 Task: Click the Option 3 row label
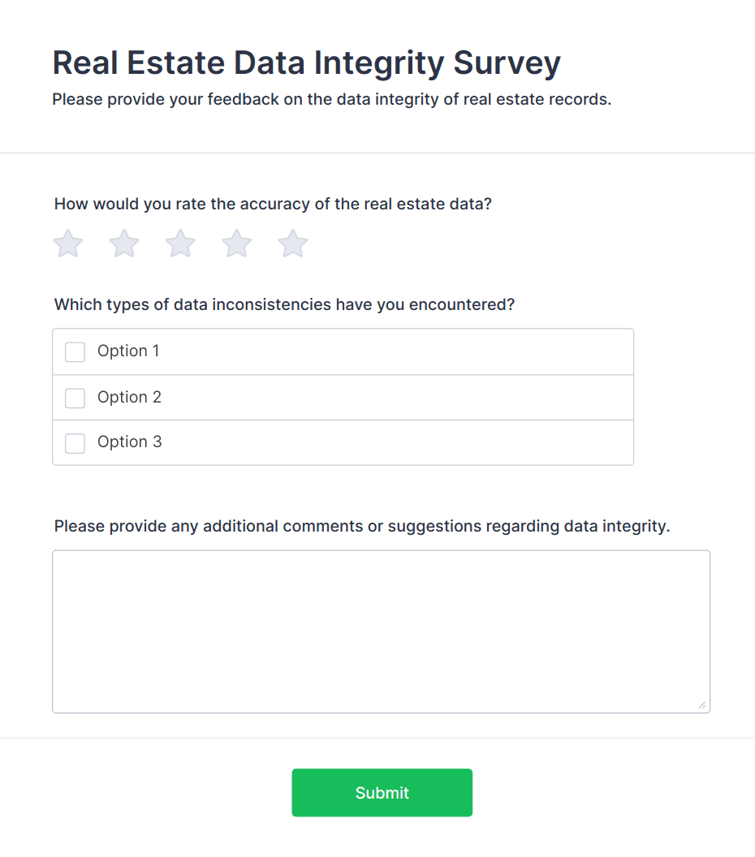pos(130,442)
